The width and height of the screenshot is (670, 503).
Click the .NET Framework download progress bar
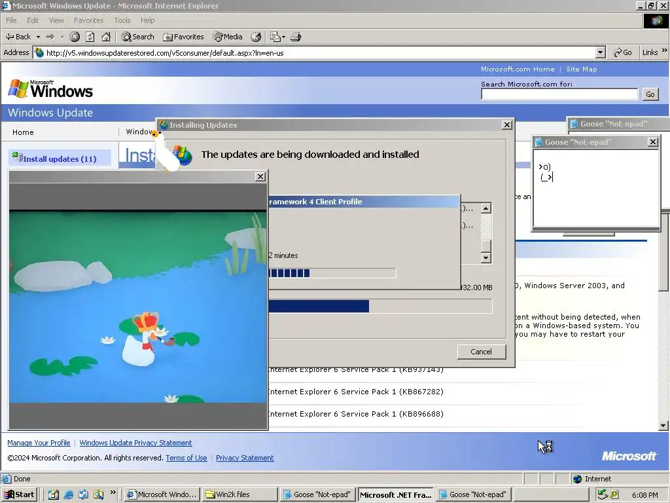(332, 273)
